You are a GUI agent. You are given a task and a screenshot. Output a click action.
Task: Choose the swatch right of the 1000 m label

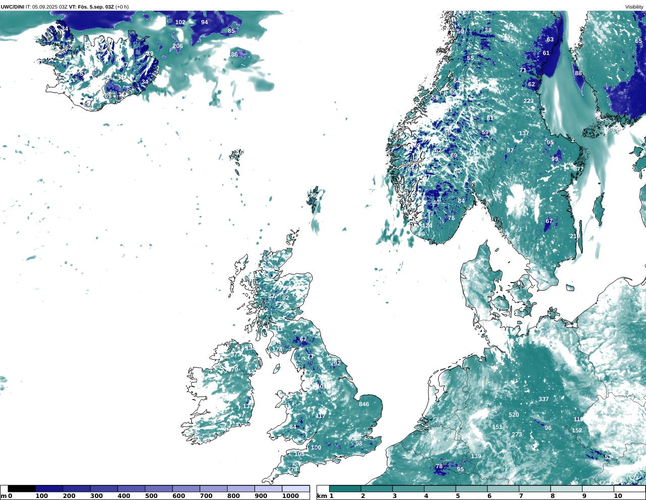pos(295,488)
